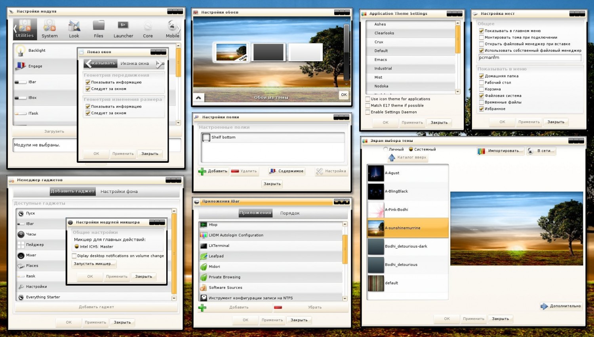Select the Utilities category icon
This screenshot has width=594, height=337.
pyautogui.click(x=25, y=28)
